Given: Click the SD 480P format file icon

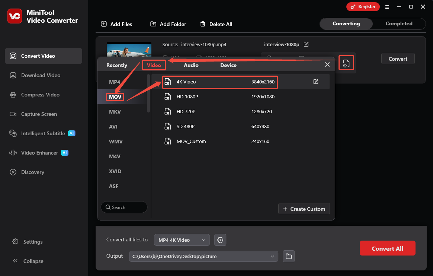Looking at the screenshot, I should coord(168,126).
